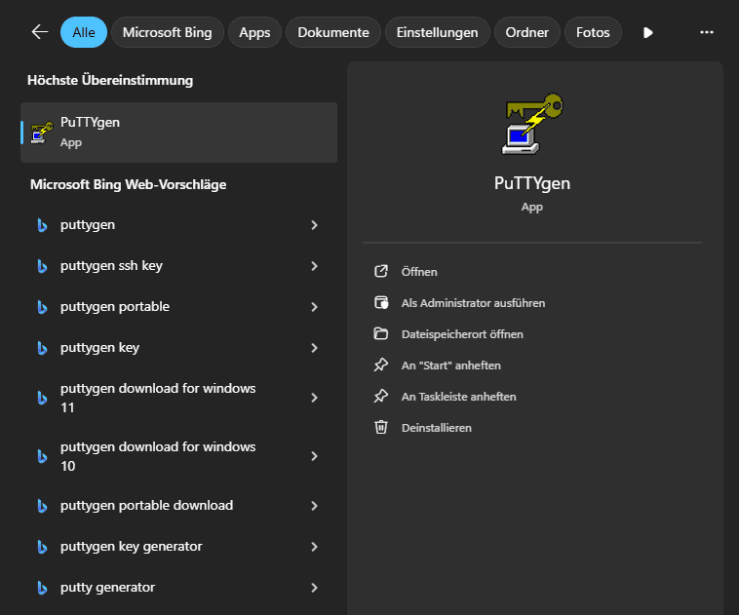This screenshot has height=615, width=739.
Task: Expand chevron for 'download for windows 10'
Action: (x=314, y=456)
